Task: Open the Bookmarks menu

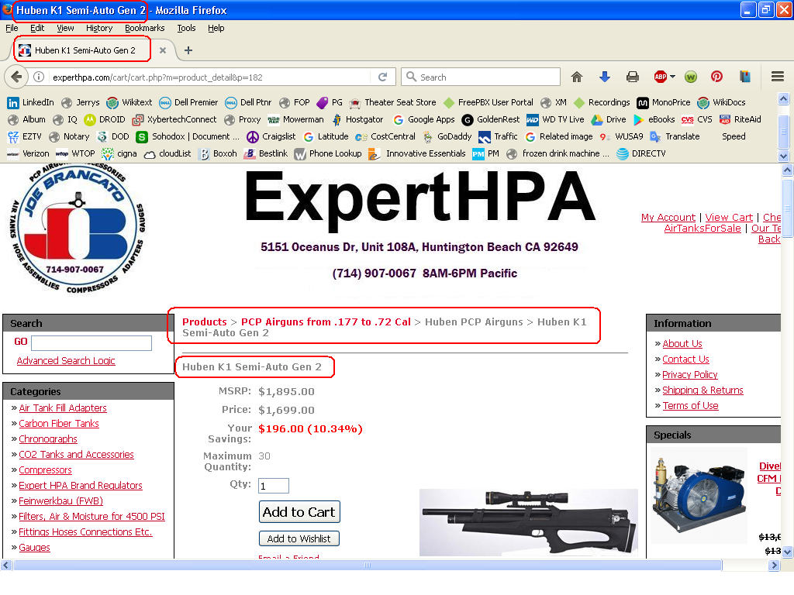Action: 145,29
